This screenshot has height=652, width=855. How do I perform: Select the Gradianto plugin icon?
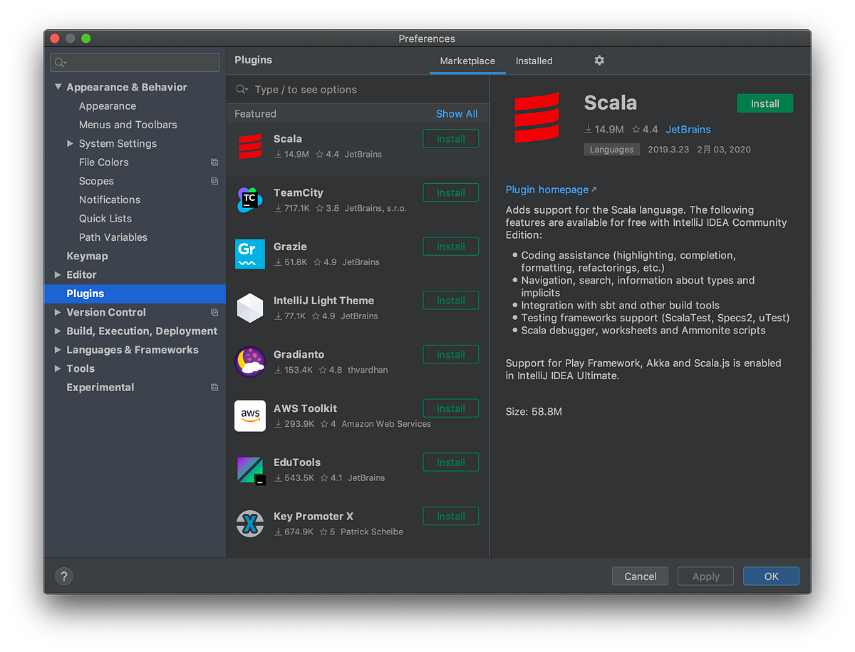[250, 362]
